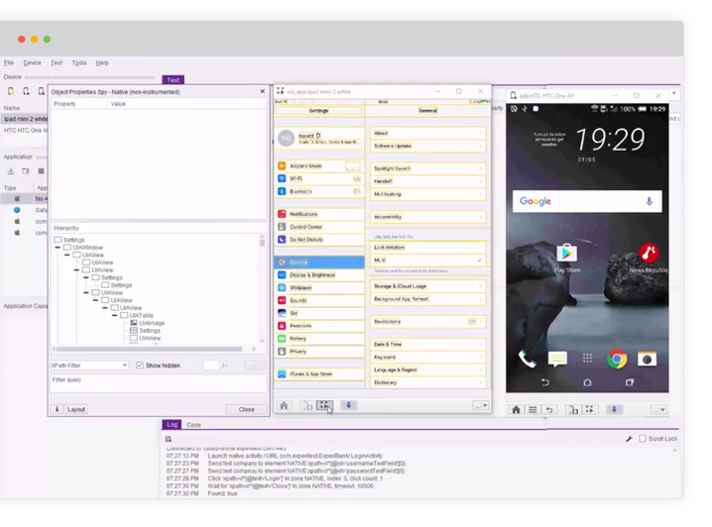
Task: Toggle the Airplane Mode switch
Action: [x=352, y=166]
